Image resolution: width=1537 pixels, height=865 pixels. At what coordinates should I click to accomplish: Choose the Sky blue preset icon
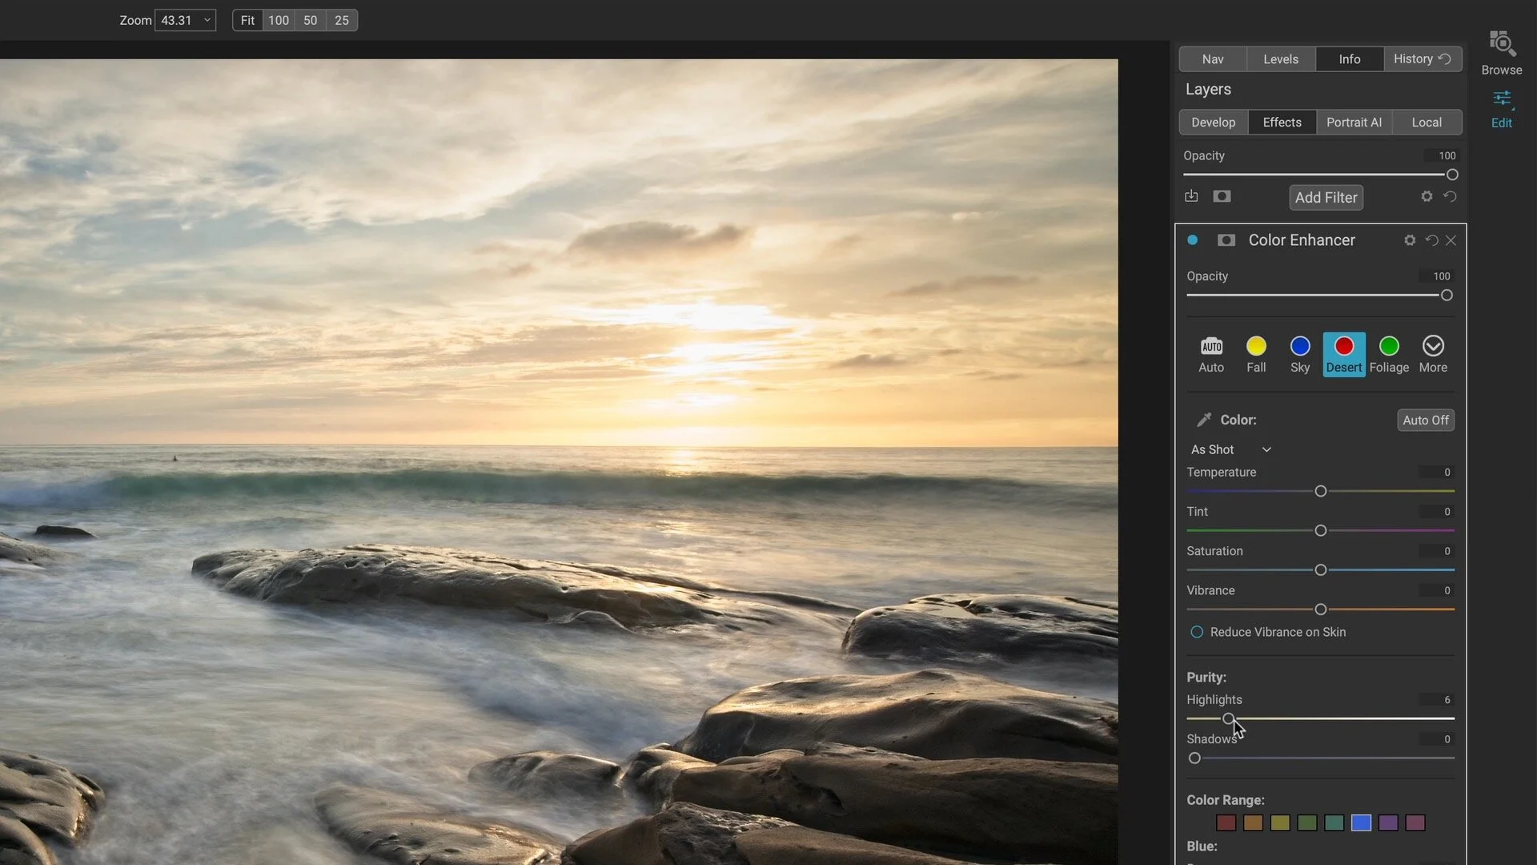coord(1299,346)
